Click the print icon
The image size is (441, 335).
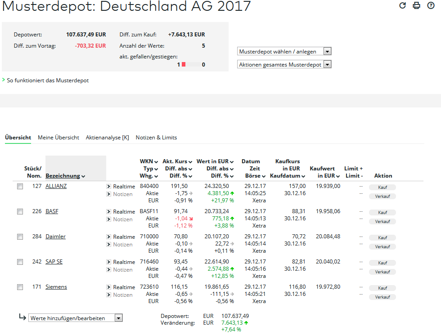(417, 5)
